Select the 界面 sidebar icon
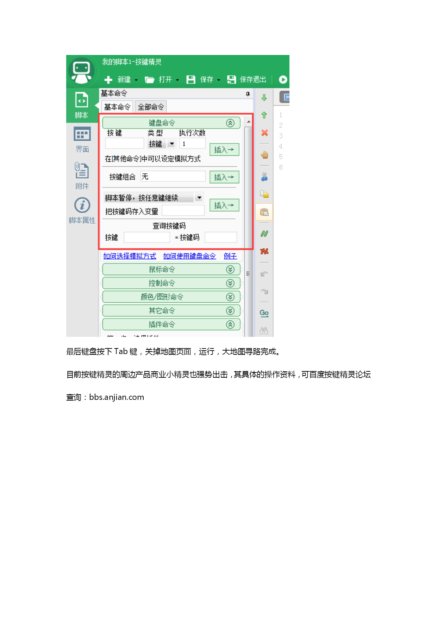 coord(82,140)
